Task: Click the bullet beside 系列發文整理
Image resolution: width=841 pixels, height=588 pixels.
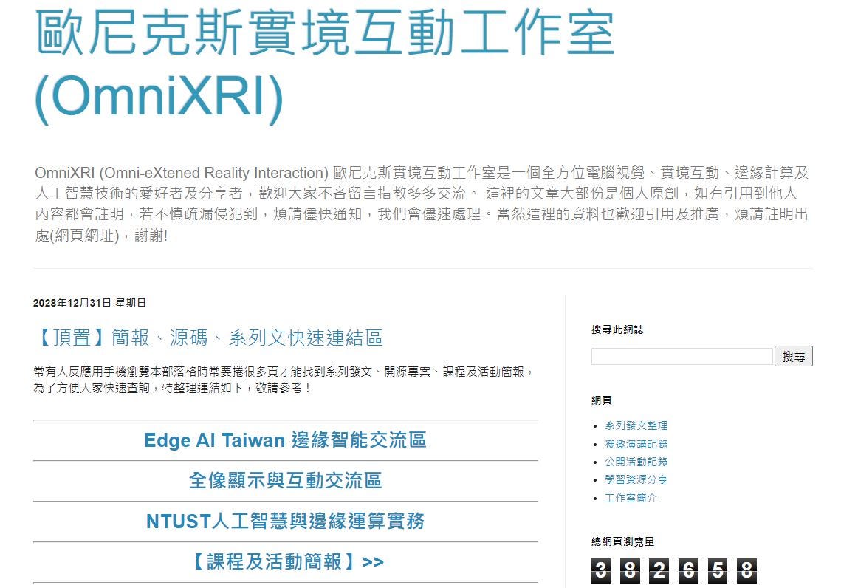Action: click(x=597, y=425)
